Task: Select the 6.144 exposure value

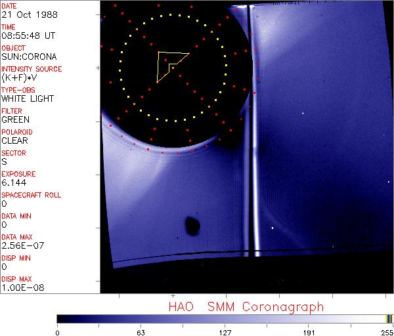Action: [13, 182]
